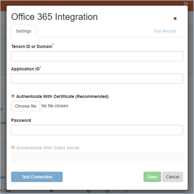Image resolution: width=194 pixels, height=194 pixels.
Task: Click the Choose file button
Action: [x=26, y=106]
